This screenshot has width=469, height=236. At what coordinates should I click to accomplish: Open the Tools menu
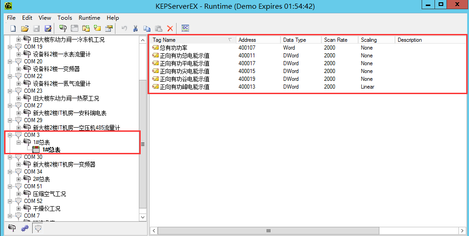click(65, 17)
